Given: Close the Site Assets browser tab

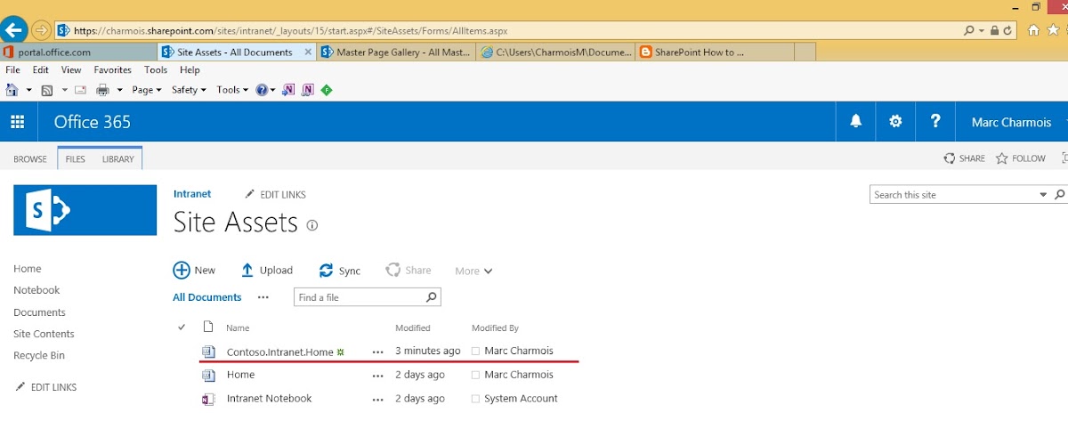Looking at the screenshot, I should point(309,53).
